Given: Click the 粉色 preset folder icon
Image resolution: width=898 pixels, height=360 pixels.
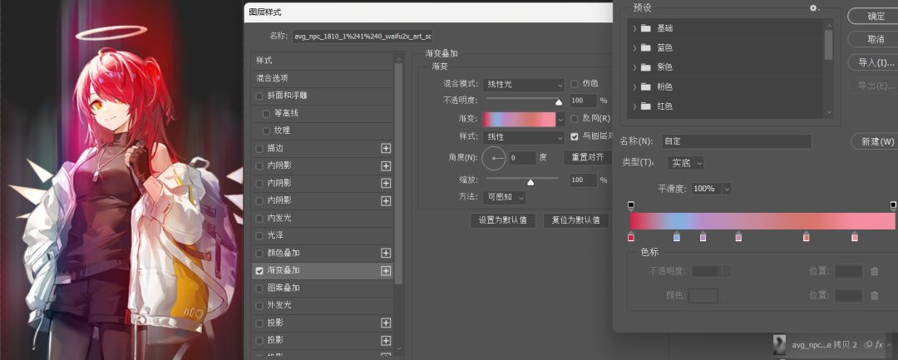Looking at the screenshot, I should [x=646, y=87].
